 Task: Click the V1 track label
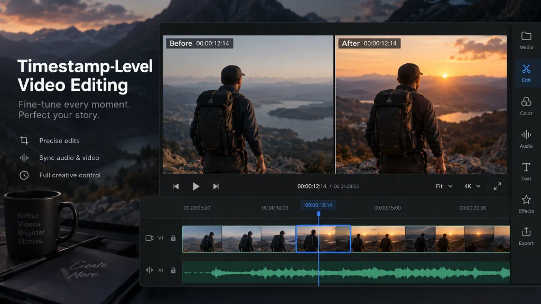[x=161, y=238]
